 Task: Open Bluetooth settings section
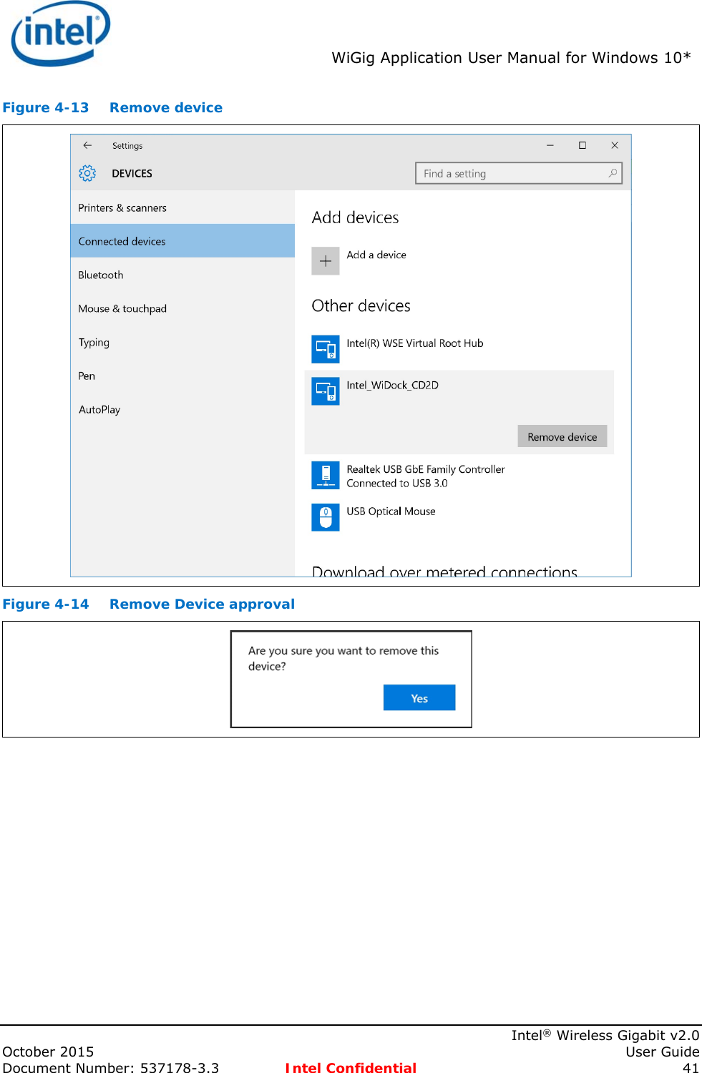182,275
